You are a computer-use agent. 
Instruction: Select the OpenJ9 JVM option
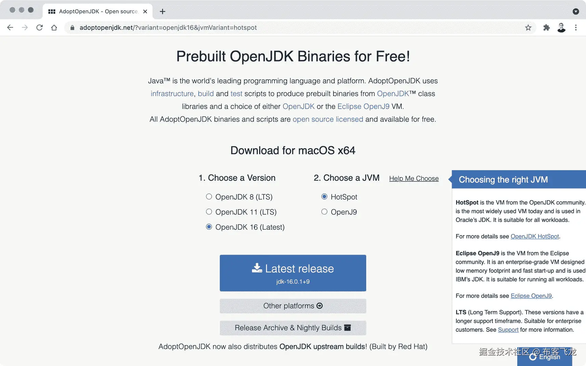[324, 212]
